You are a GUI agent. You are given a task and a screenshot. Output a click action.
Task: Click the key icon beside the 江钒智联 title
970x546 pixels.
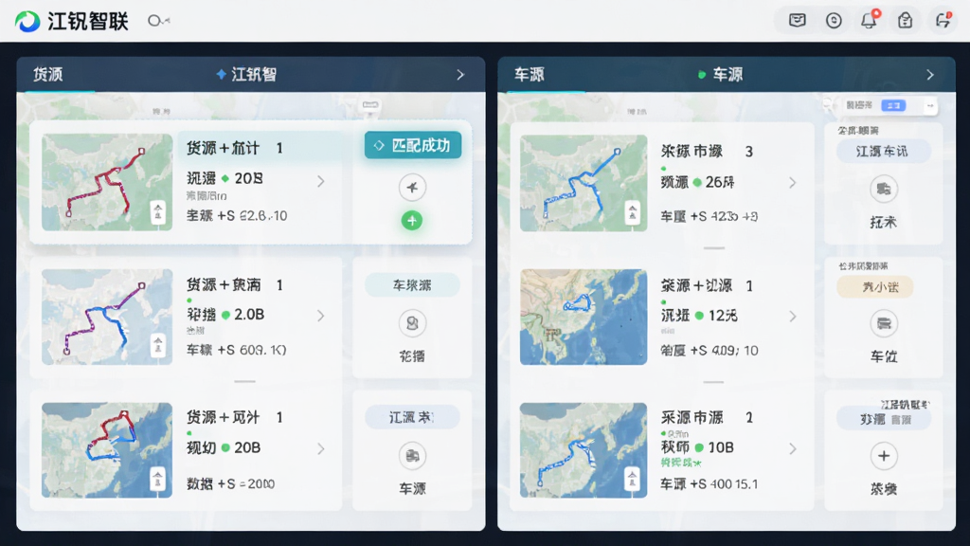coord(158,21)
